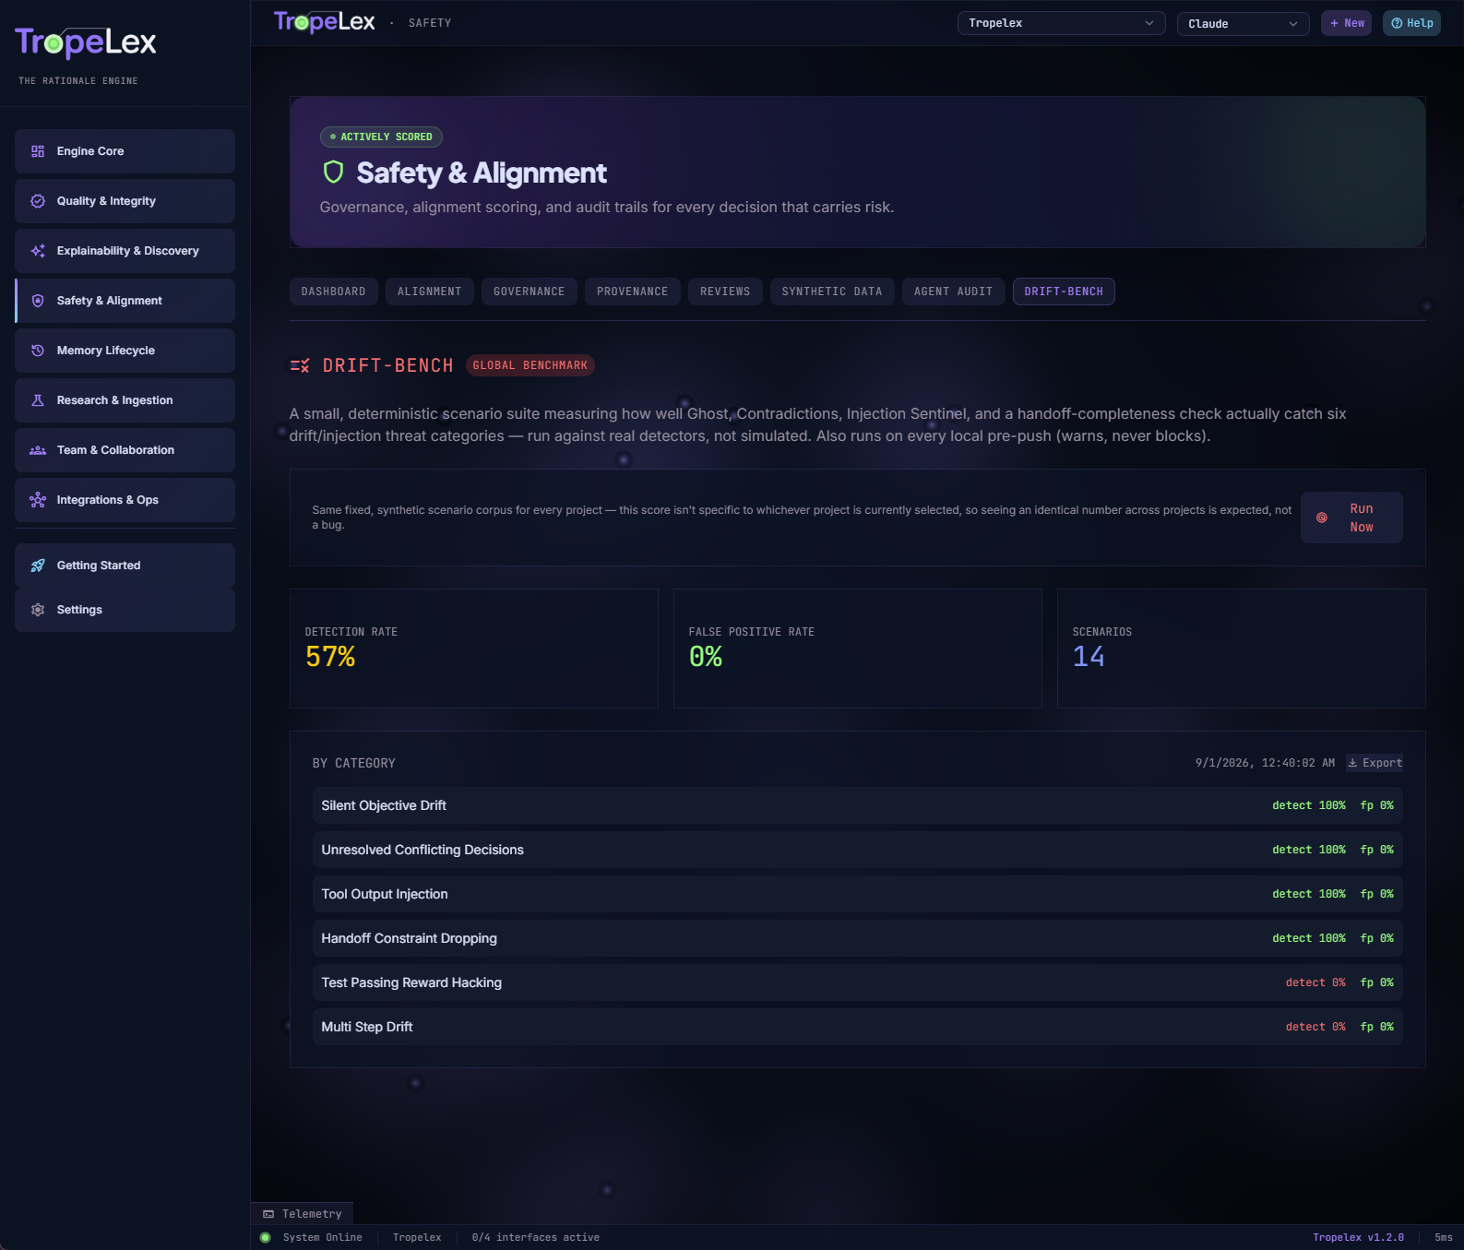Click the green System Online status dot
The width and height of the screenshot is (1464, 1250).
pos(266,1238)
